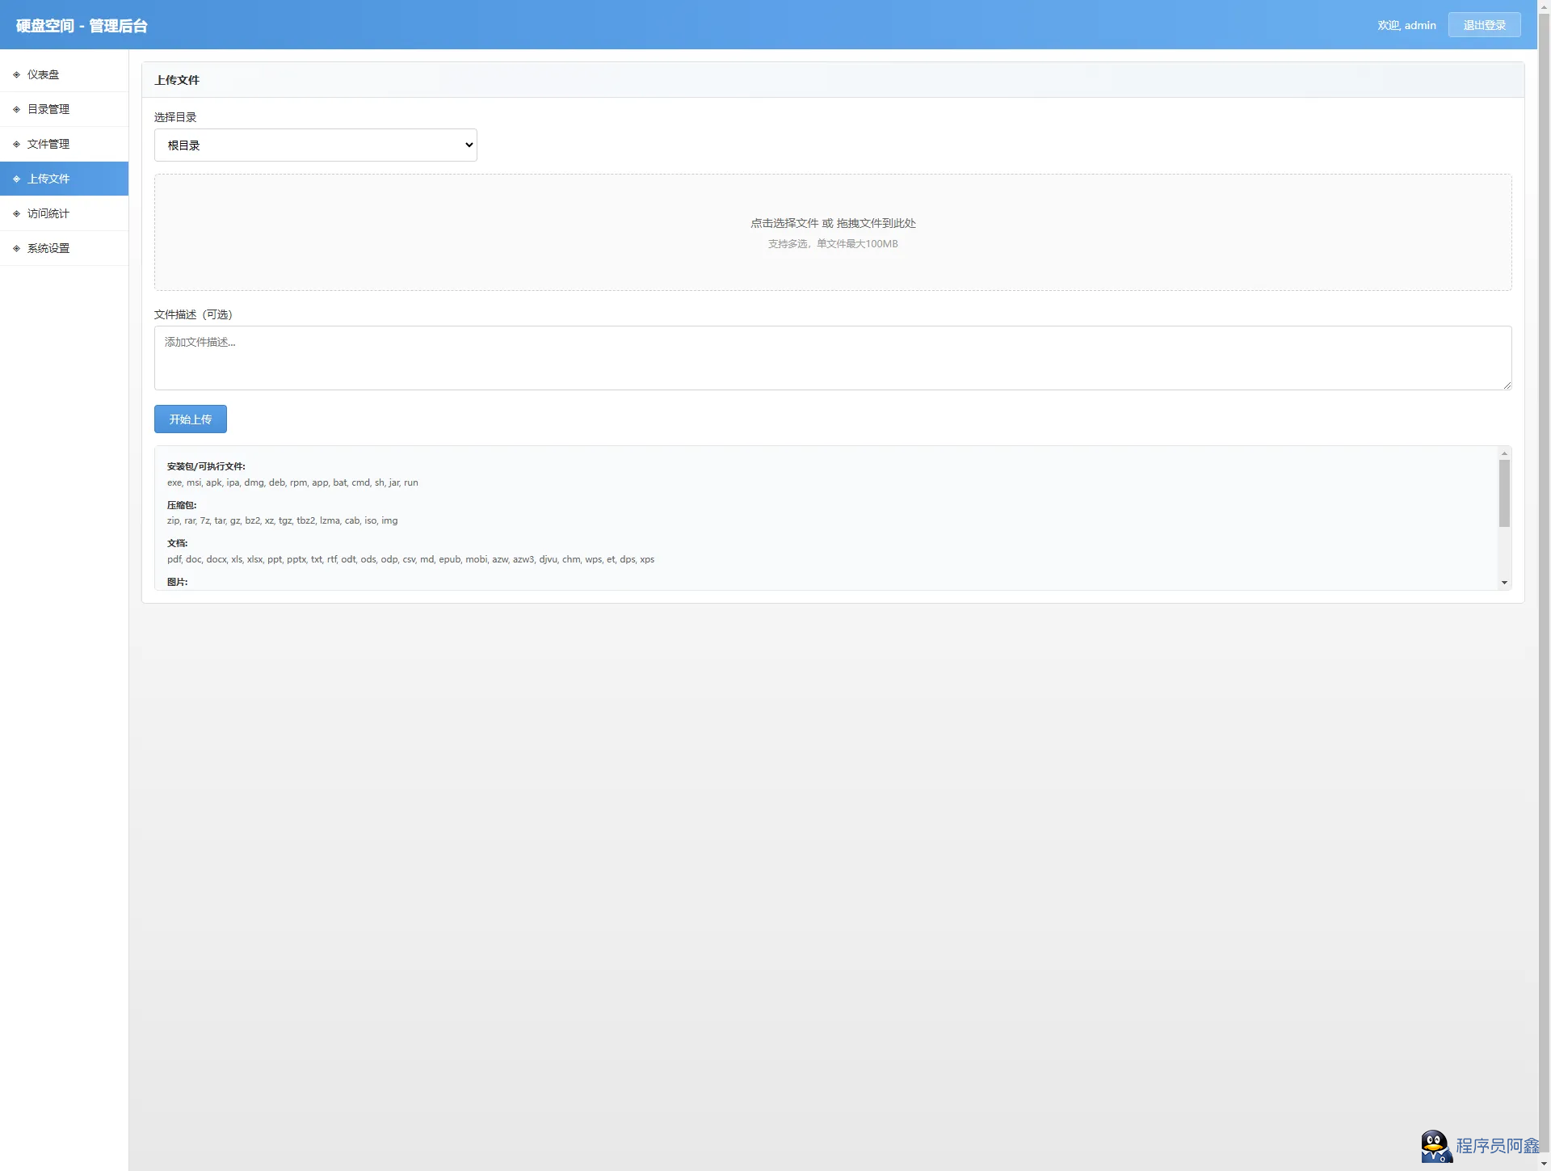Viewport: 1551px width, 1171px height.
Task: Open the 根目录 directory dropdown
Action: [315, 145]
